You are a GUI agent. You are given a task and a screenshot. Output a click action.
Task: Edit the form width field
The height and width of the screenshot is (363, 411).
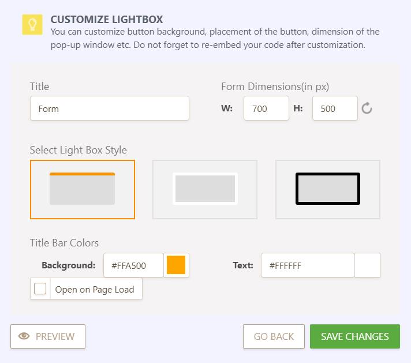pos(266,108)
